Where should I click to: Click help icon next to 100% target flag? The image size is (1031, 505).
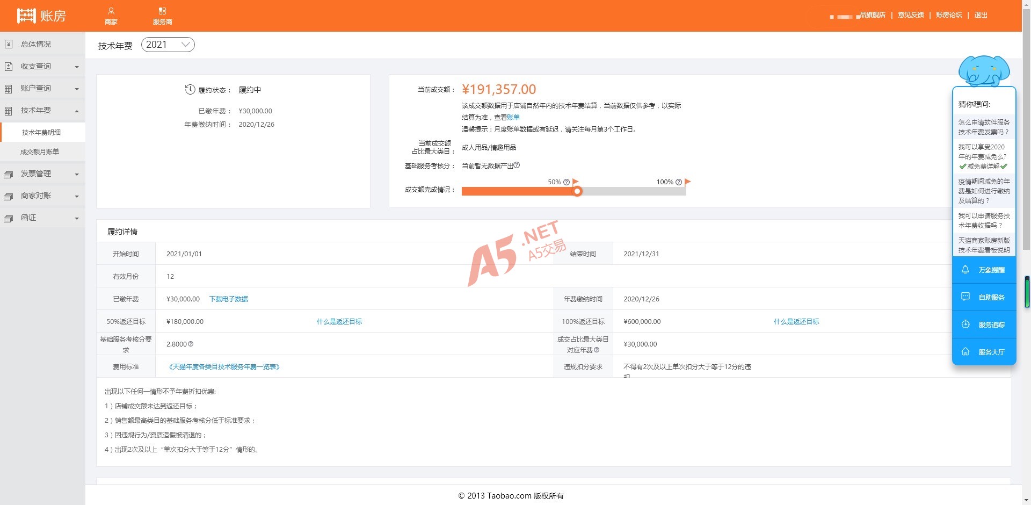679,182
